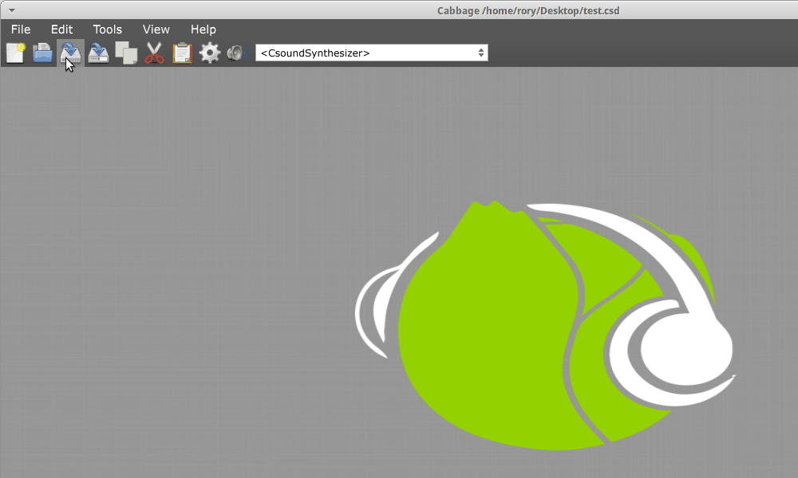Save the file using the Save icon

[x=70, y=53]
